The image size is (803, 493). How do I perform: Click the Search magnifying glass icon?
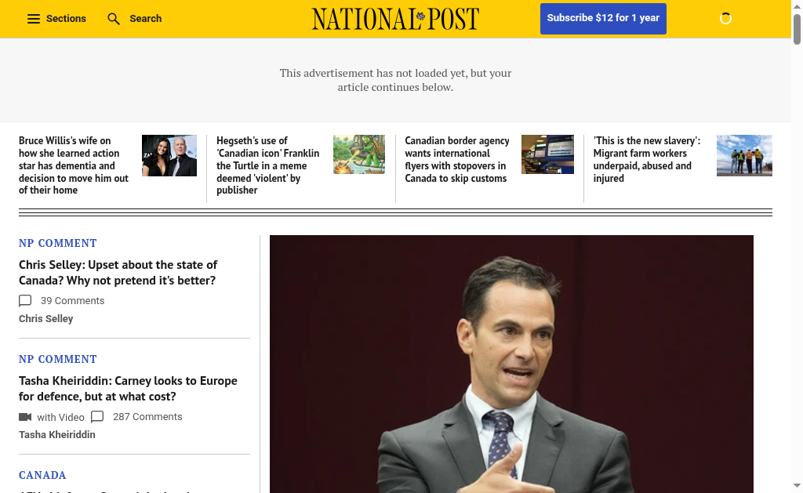114,19
